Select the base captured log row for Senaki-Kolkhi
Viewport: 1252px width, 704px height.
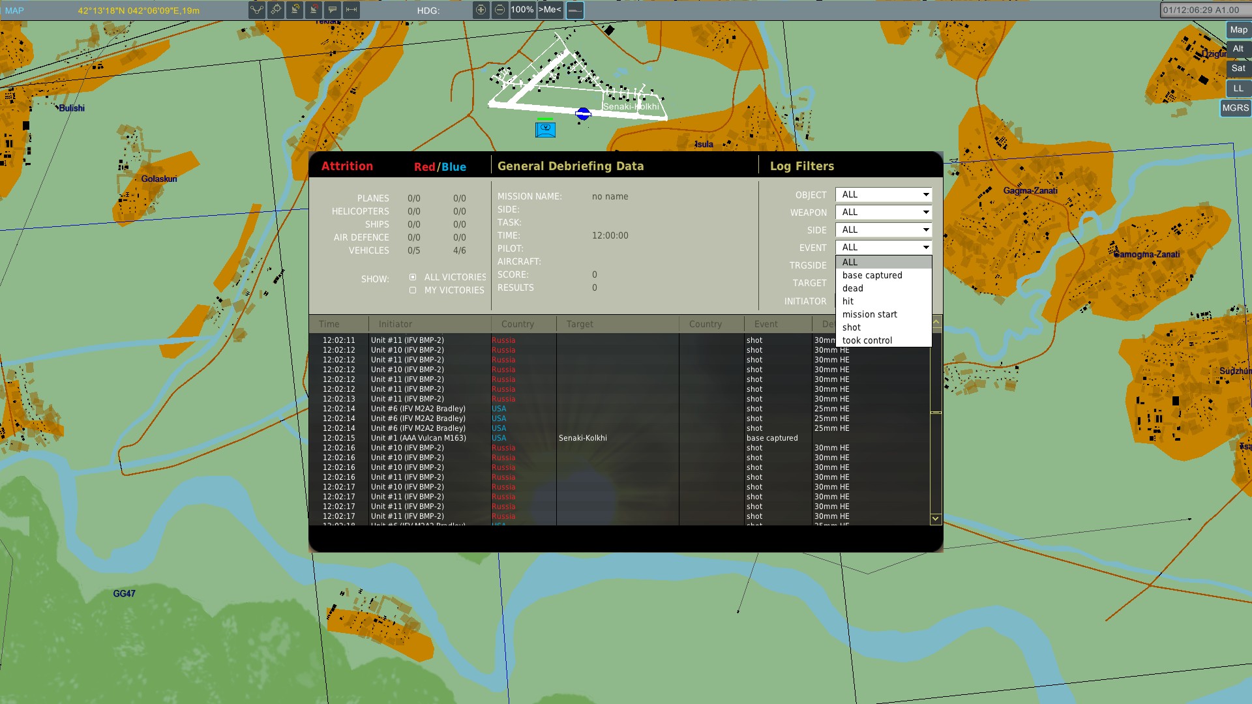(619, 438)
